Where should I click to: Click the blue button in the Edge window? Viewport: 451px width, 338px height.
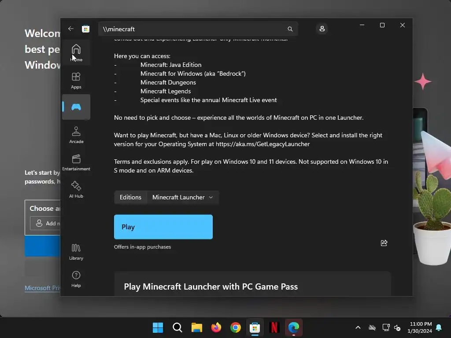[43, 246]
